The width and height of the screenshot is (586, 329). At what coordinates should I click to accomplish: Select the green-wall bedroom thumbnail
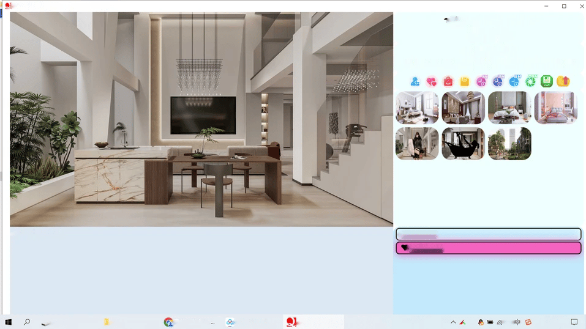[509, 108]
